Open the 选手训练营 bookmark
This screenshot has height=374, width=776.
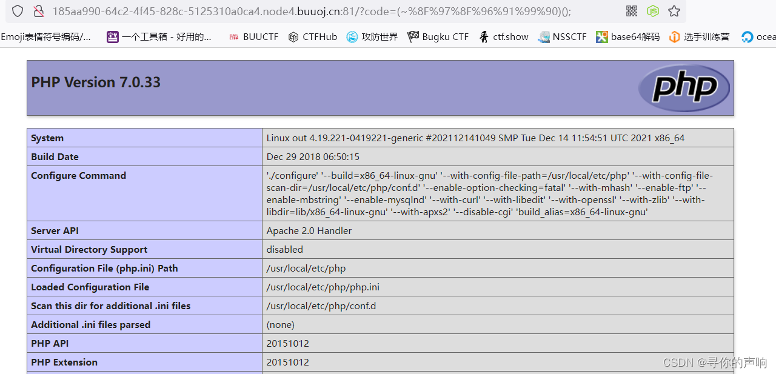[699, 37]
